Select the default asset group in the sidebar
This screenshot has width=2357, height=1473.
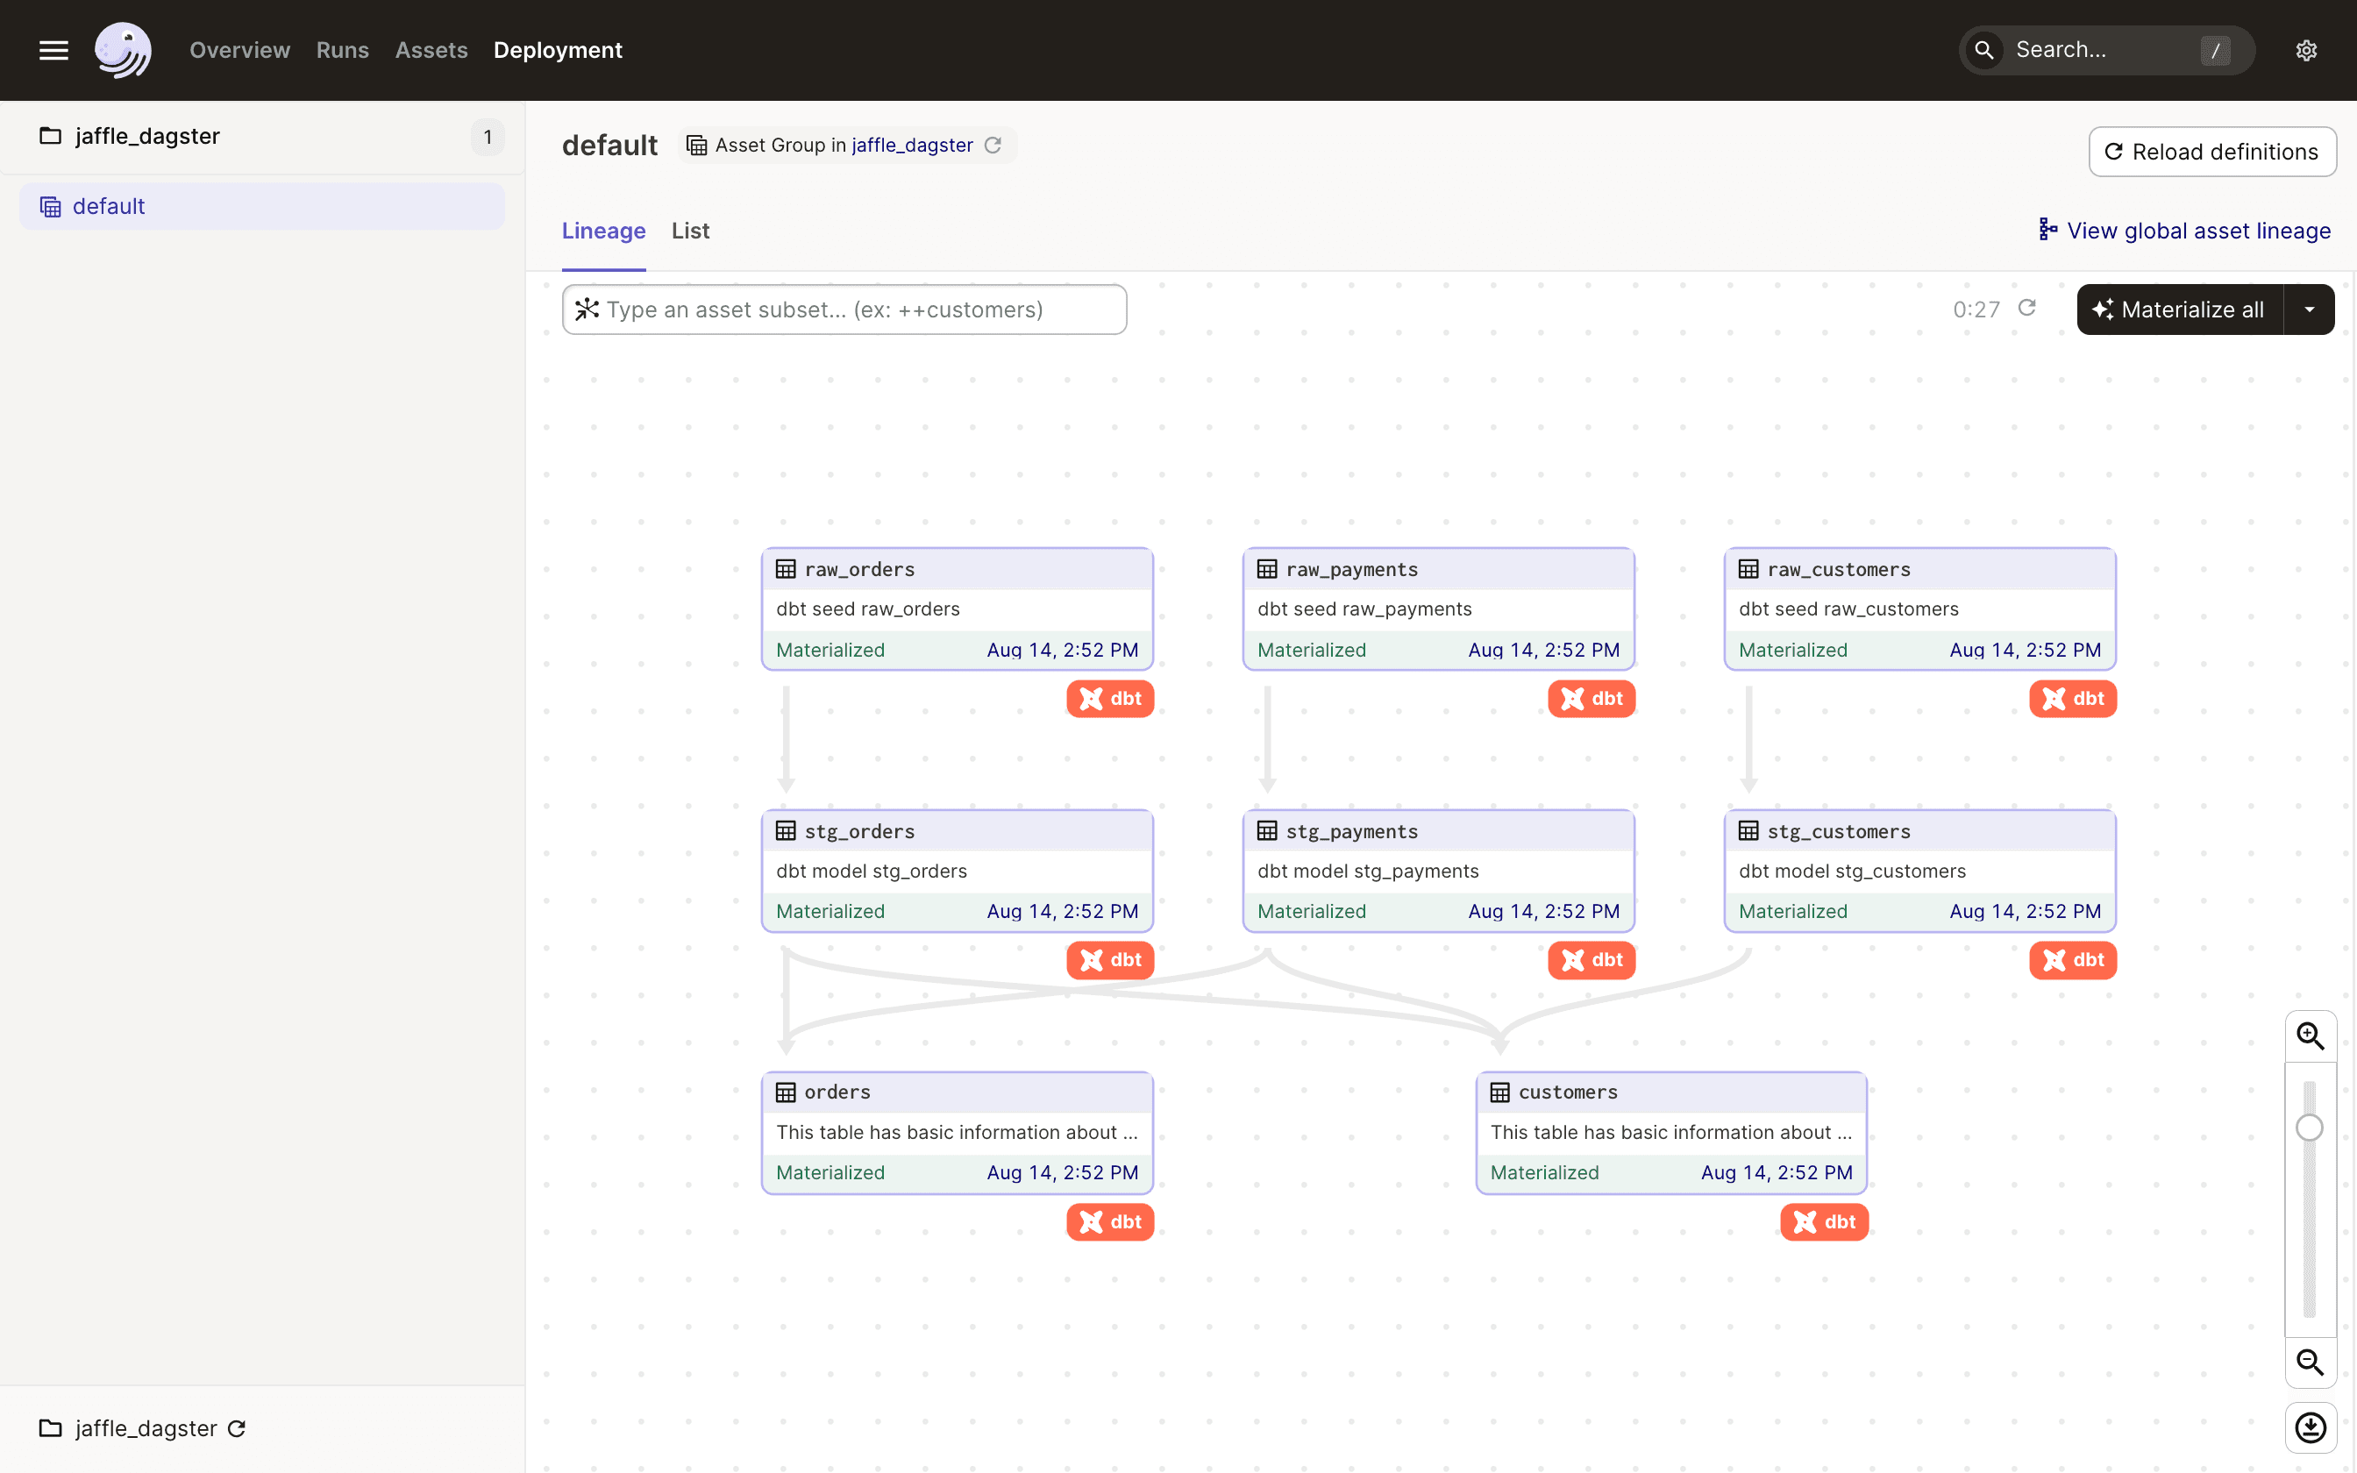(108, 205)
